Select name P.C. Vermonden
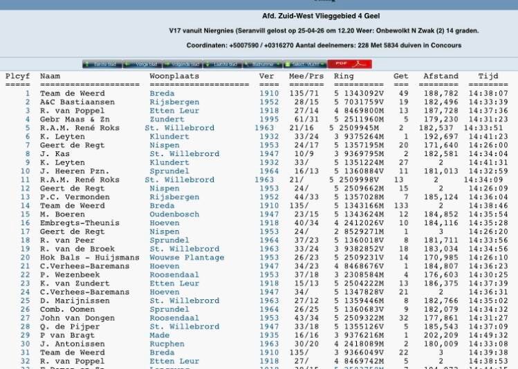Image resolution: width=518 pixels, height=369 pixels. click(x=75, y=197)
